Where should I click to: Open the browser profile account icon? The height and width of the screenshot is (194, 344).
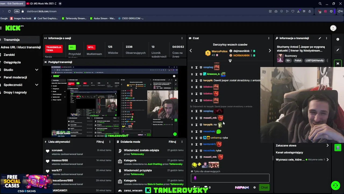pos(310,11)
